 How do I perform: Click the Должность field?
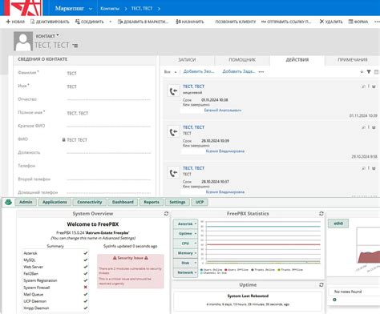click(108, 152)
